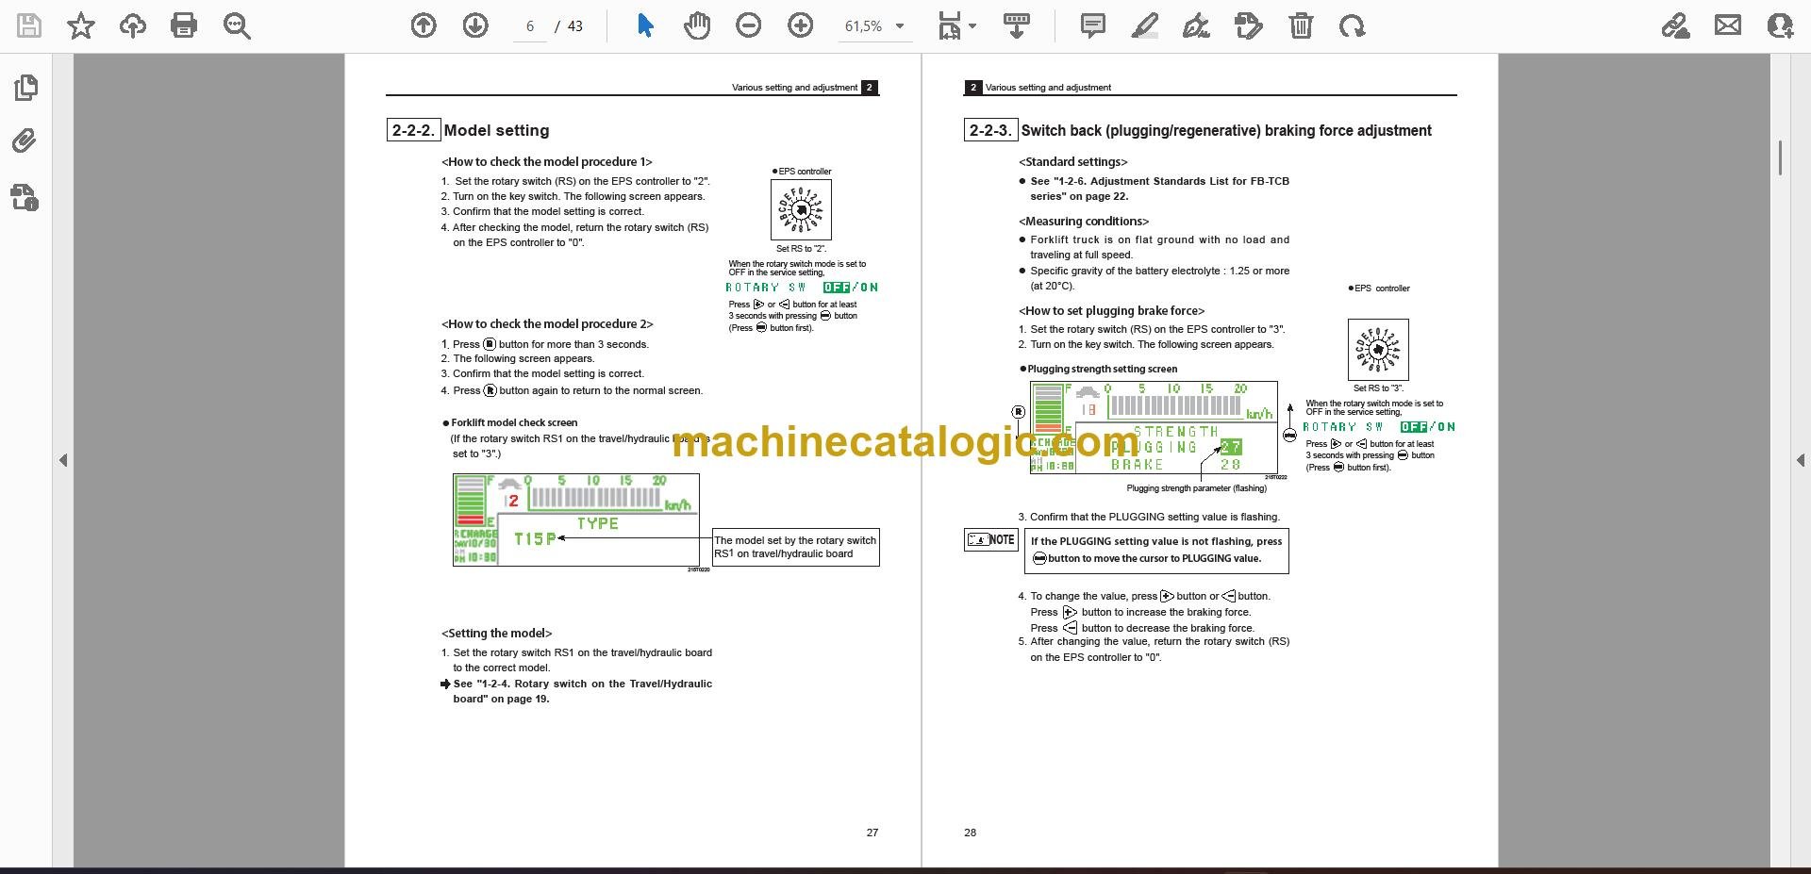Viewport: 1811px width, 874px height.
Task: Click the <How to set plugging brake force> subheading
Action: [x=1112, y=311]
